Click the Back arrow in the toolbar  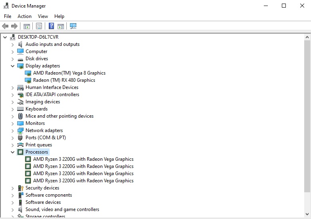(x=5, y=26)
